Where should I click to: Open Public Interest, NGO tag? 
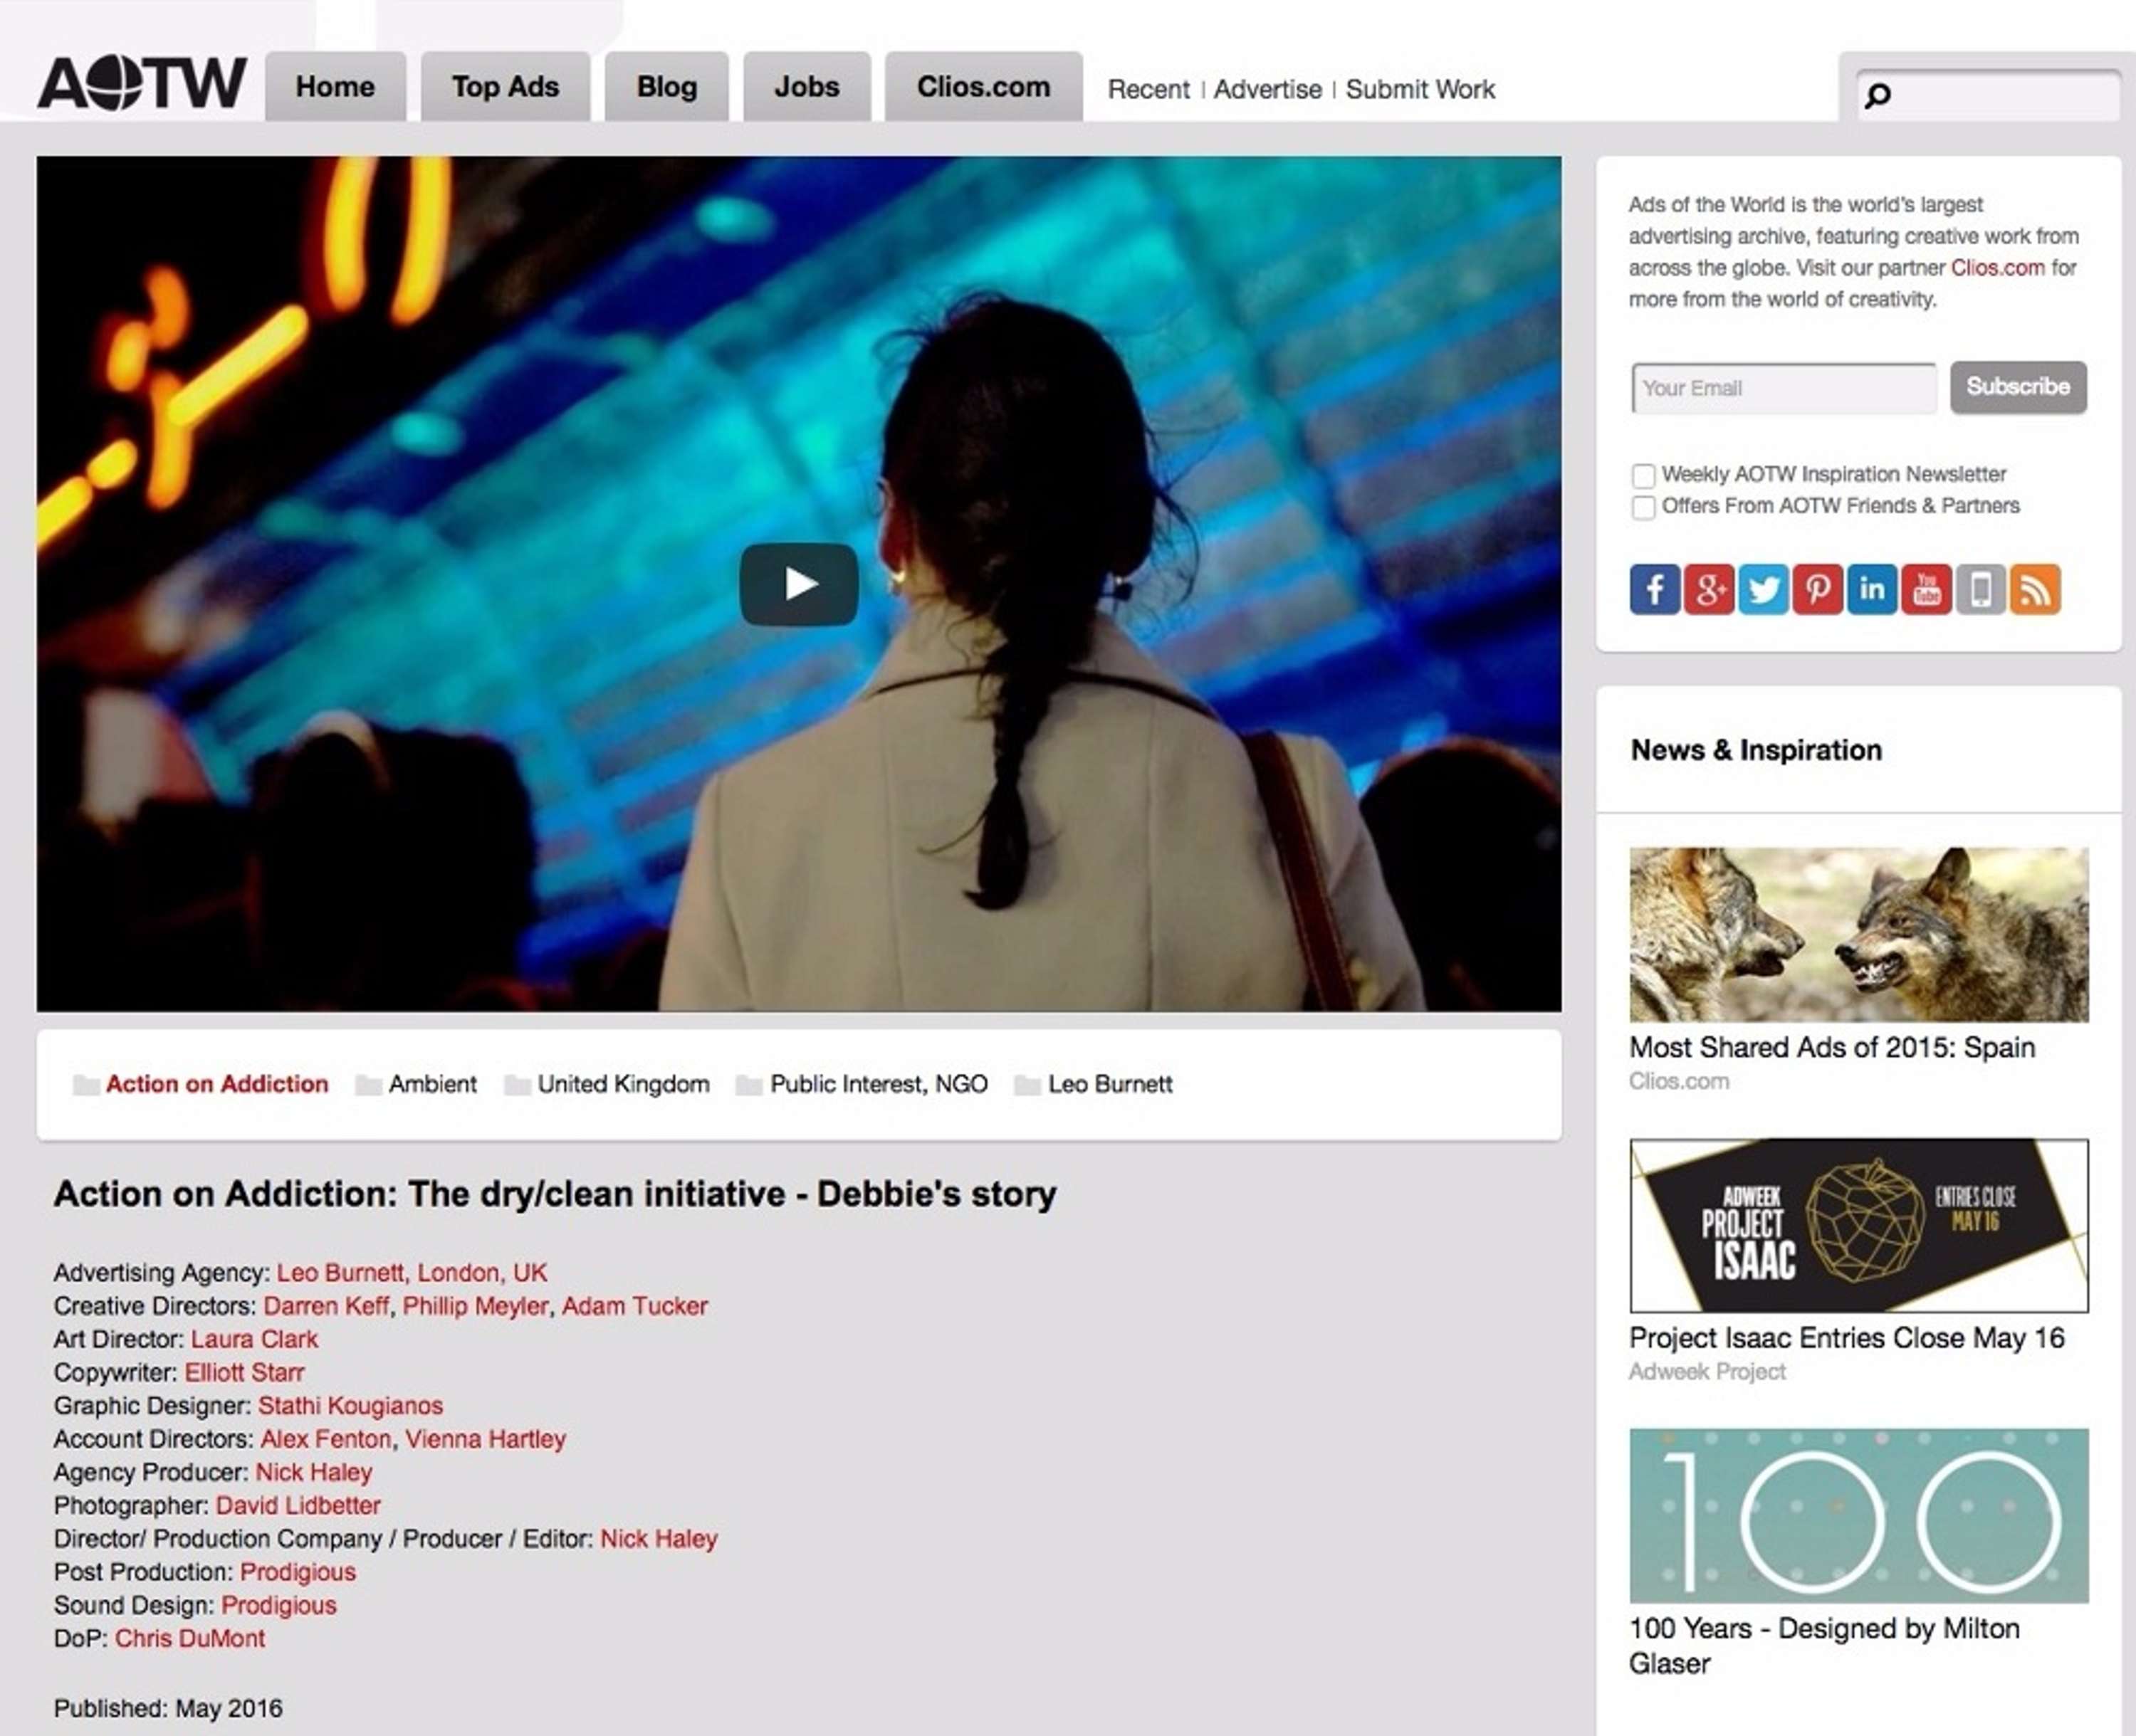(879, 1084)
